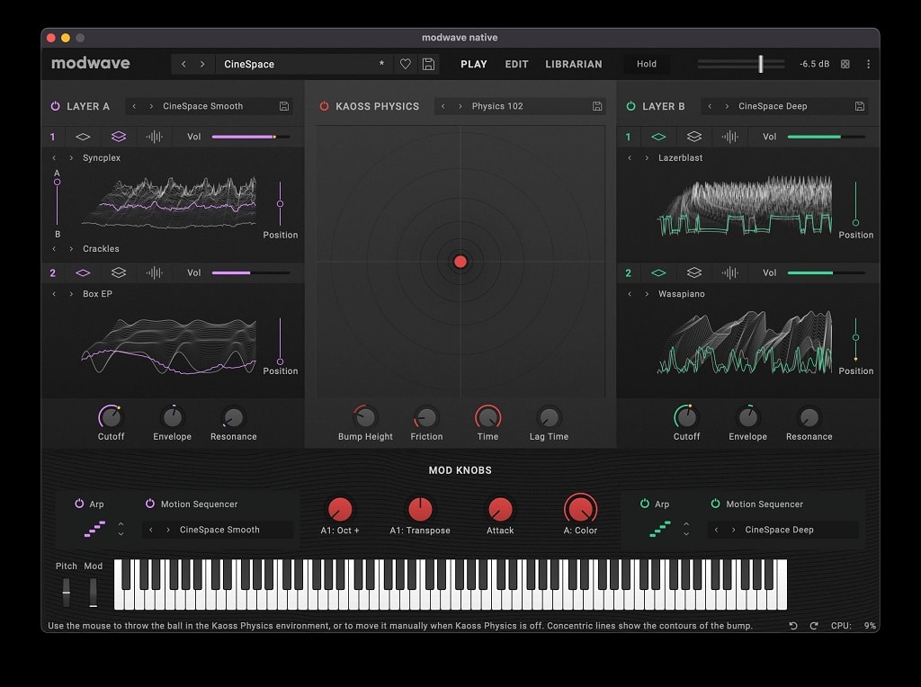921x687 pixels.
Task: Select A/B blend wavetable mode for Layer A oscillator 2
Action: pos(119,273)
